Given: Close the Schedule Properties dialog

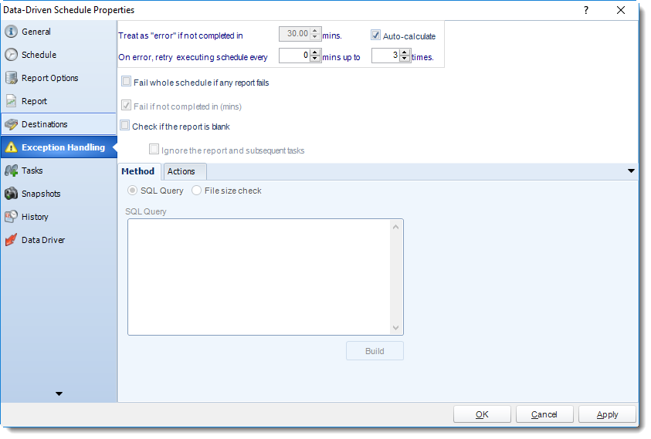Looking at the screenshot, I should (x=621, y=10).
